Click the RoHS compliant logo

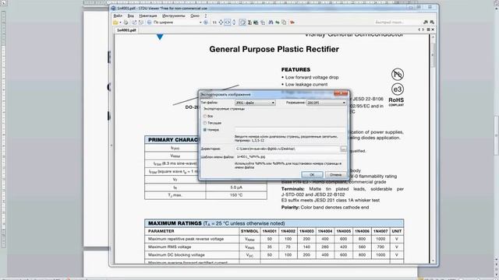click(x=396, y=102)
